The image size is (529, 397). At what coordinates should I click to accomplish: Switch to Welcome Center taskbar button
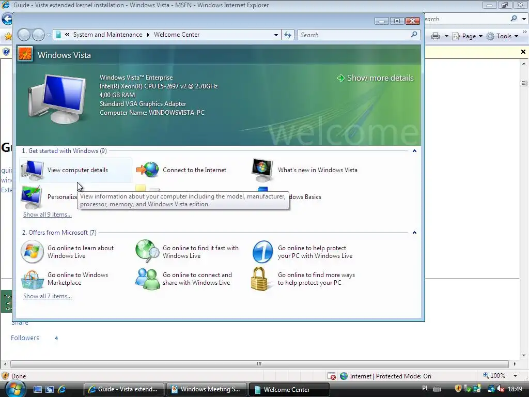(x=289, y=389)
